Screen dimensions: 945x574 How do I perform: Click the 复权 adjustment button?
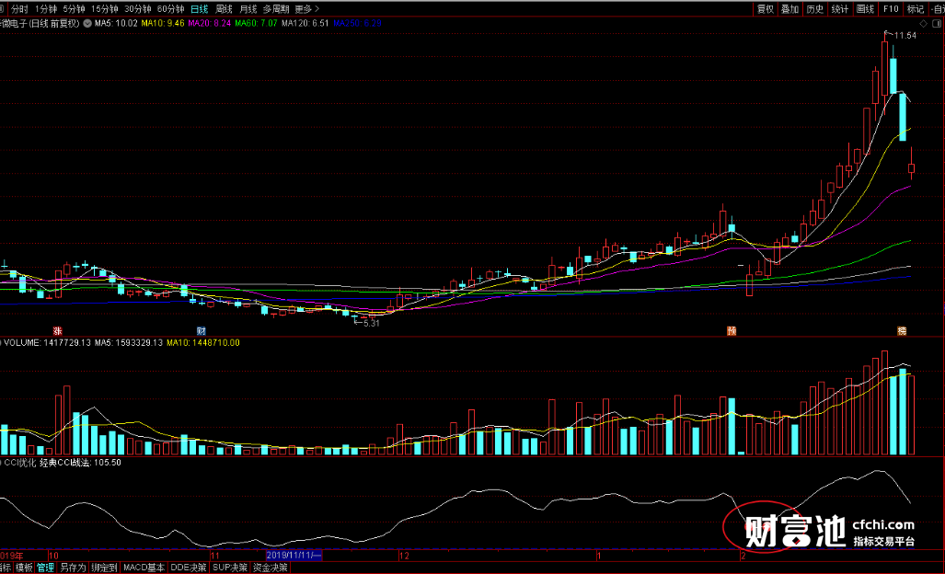[x=766, y=9]
